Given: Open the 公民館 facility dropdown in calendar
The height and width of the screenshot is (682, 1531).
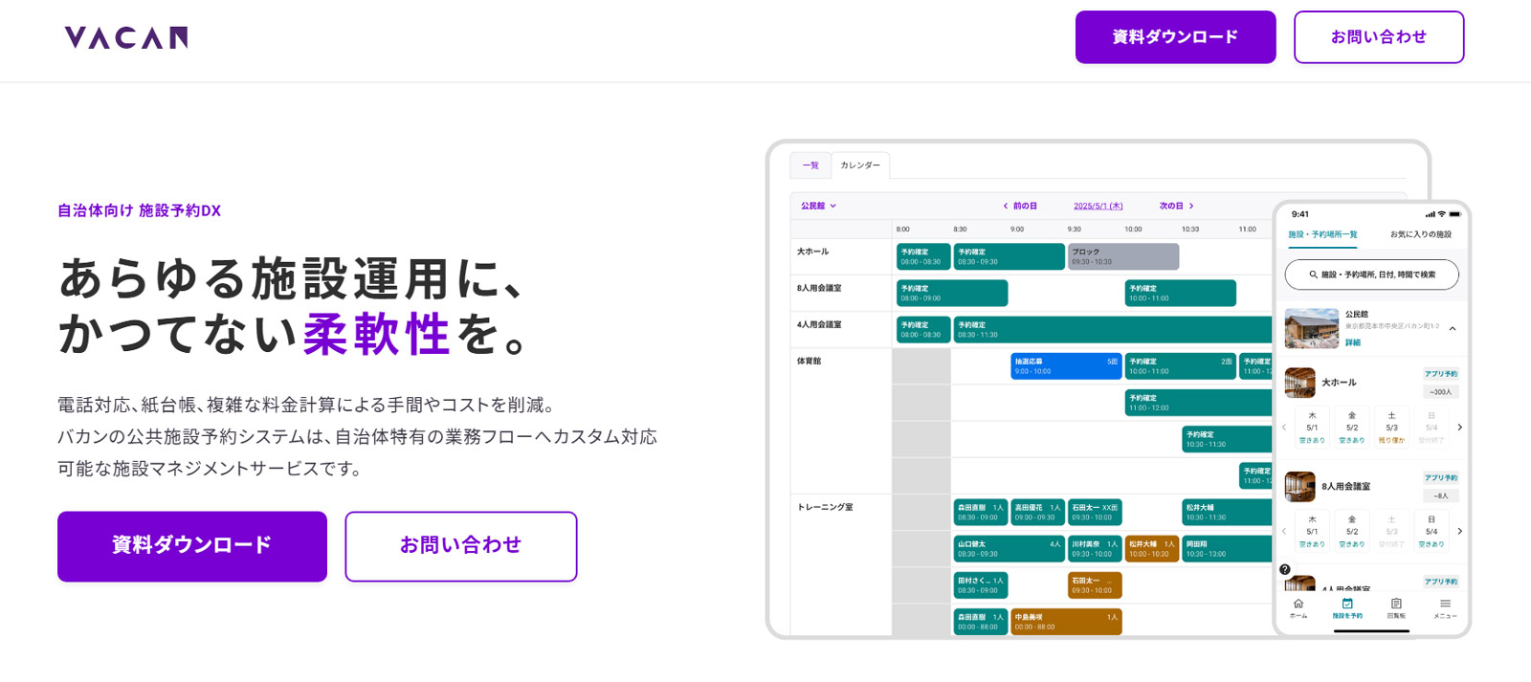Looking at the screenshot, I should click(818, 206).
